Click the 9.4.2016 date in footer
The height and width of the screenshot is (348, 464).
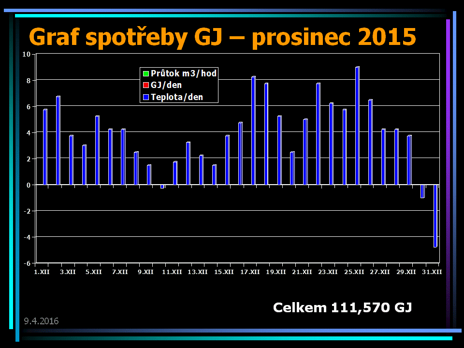tap(42, 321)
